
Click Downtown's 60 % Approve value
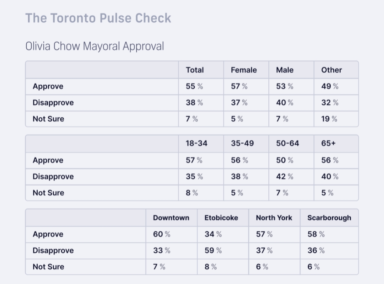click(162, 234)
